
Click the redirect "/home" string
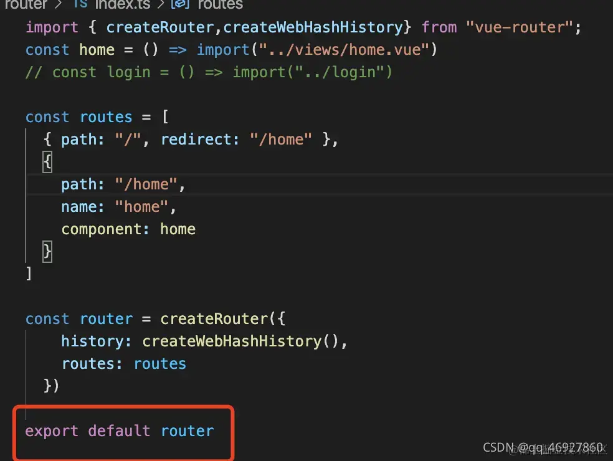click(281, 140)
